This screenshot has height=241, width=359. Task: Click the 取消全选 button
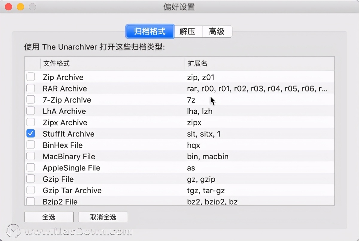tap(103, 217)
